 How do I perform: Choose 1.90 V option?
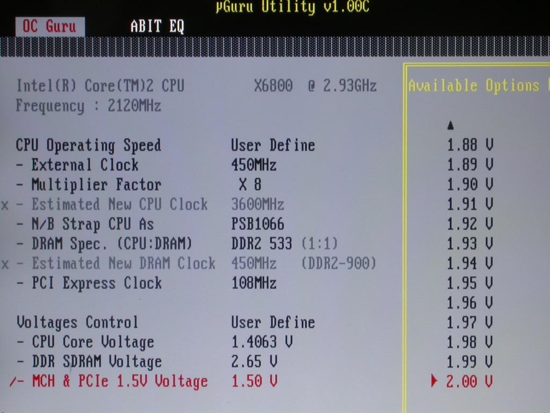470,184
